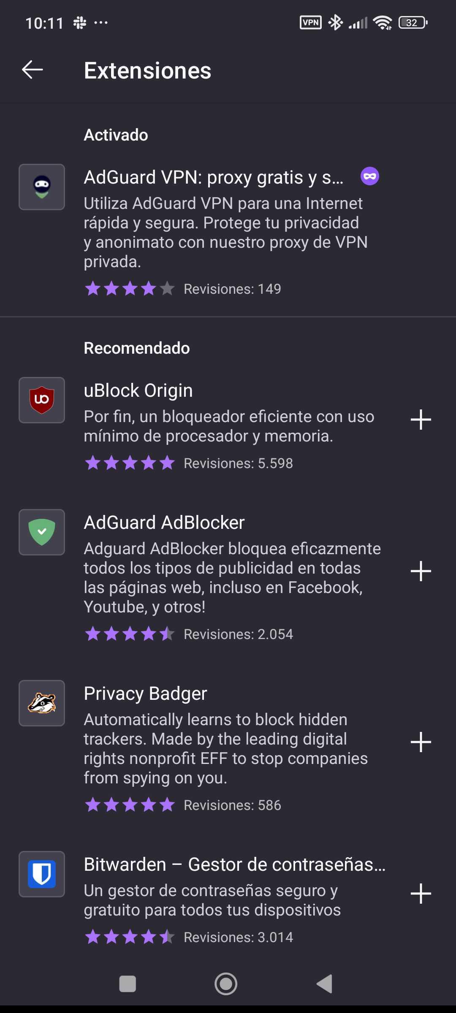Tap the Bitwarden blue shield icon
This screenshot has height=1013, width=456.
42,874
